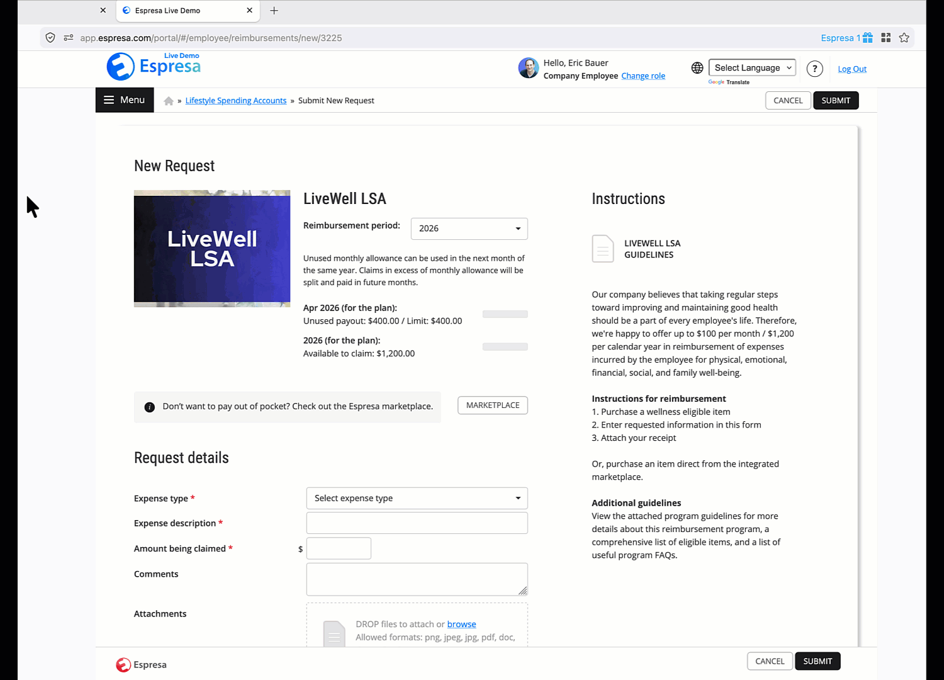Click the LIVEWELL LSA GUIDELINES text
944x680 pixels.
point(653,249)
